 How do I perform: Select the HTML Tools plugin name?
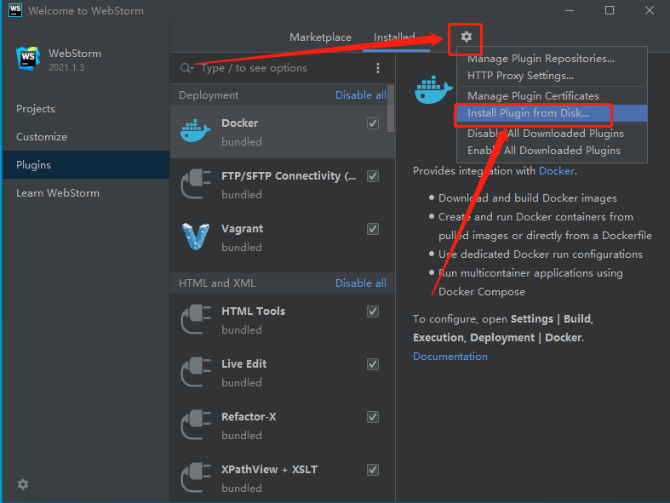(254, 312)
